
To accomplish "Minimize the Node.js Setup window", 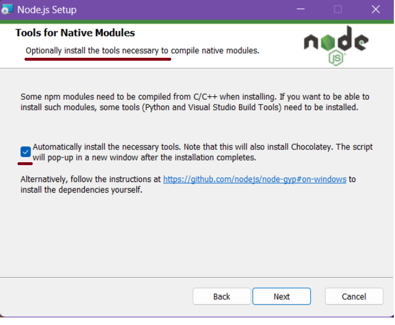I will 300,9.
